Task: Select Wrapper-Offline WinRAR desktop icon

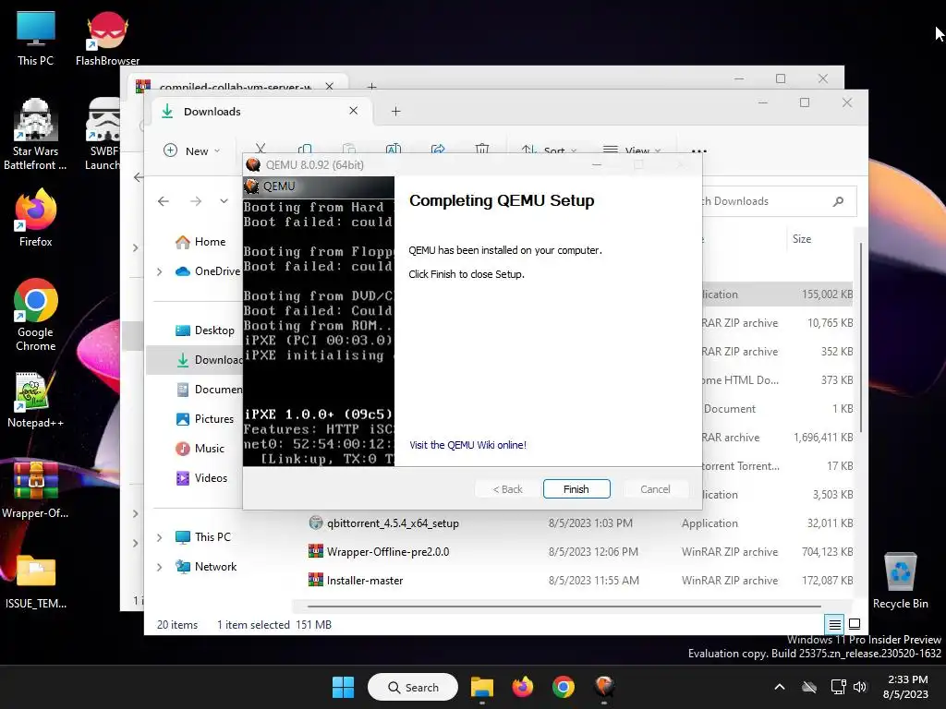Action: pyautogui.click(x=35, y=489)
